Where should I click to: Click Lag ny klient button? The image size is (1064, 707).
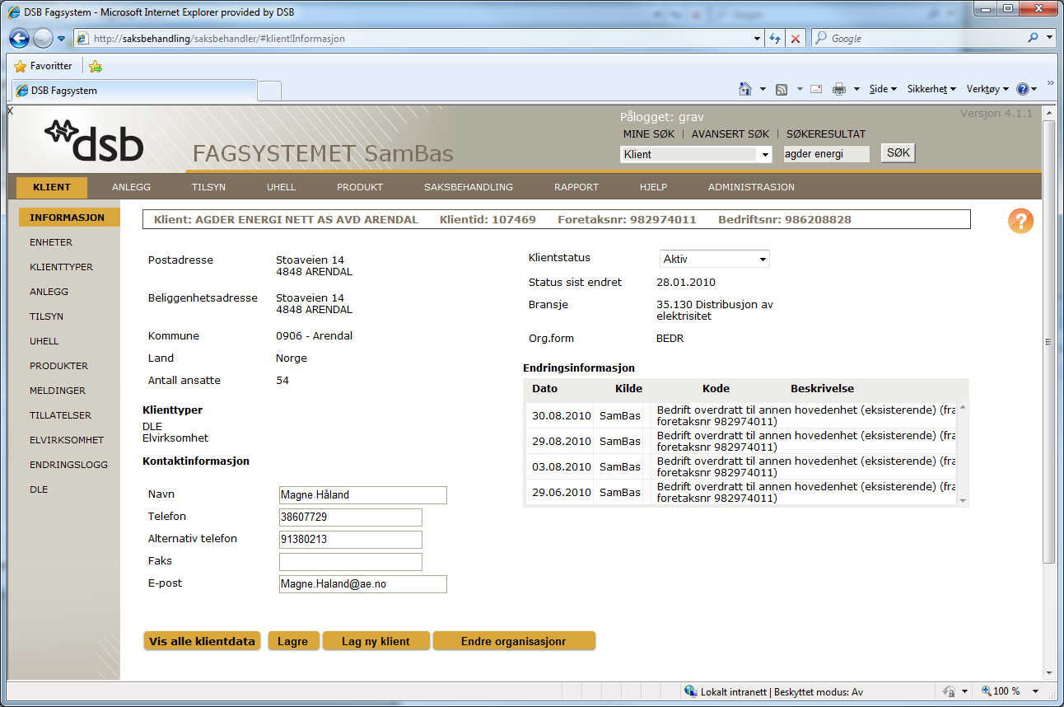[x=376, y=641]
